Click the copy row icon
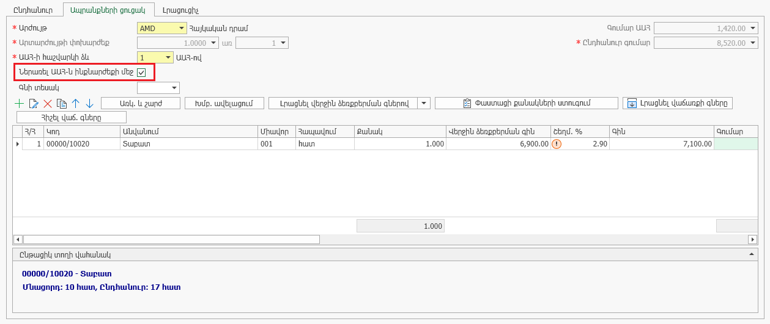 61,104
